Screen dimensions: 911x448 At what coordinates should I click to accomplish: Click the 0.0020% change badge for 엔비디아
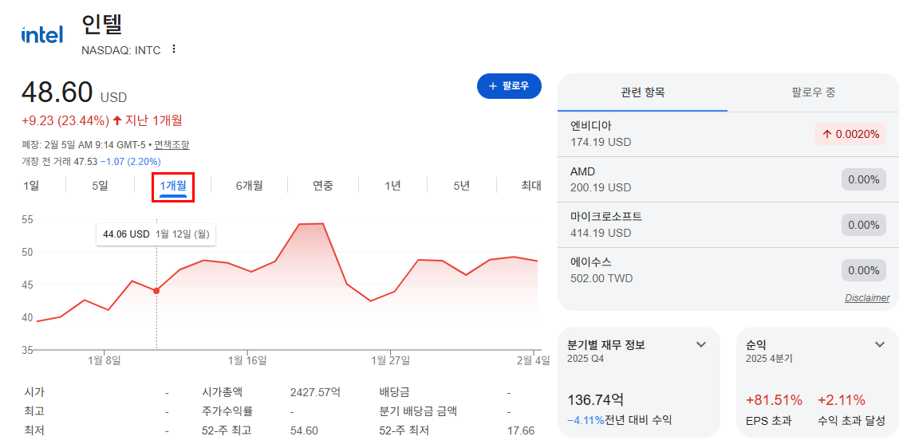(x=850, y=134)
